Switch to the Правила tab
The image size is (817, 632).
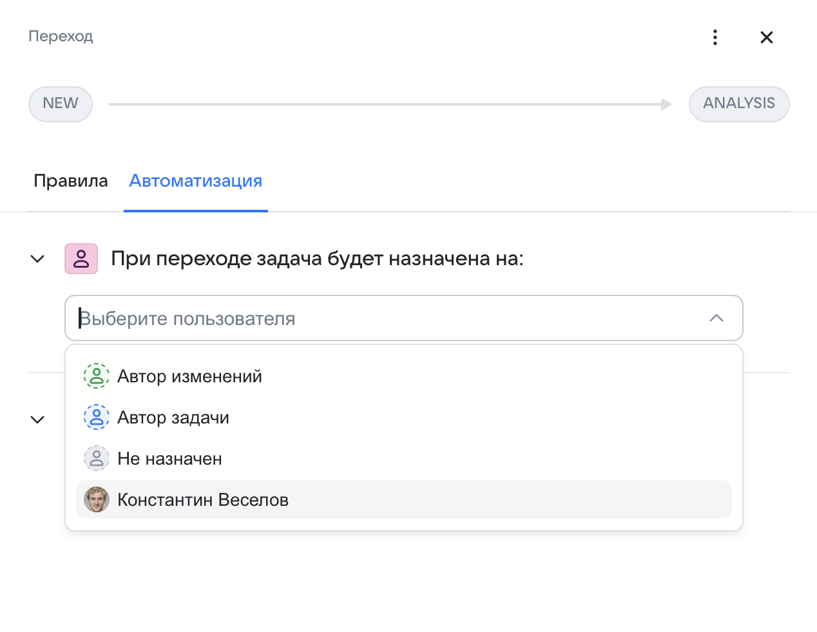tap(71, 181)
